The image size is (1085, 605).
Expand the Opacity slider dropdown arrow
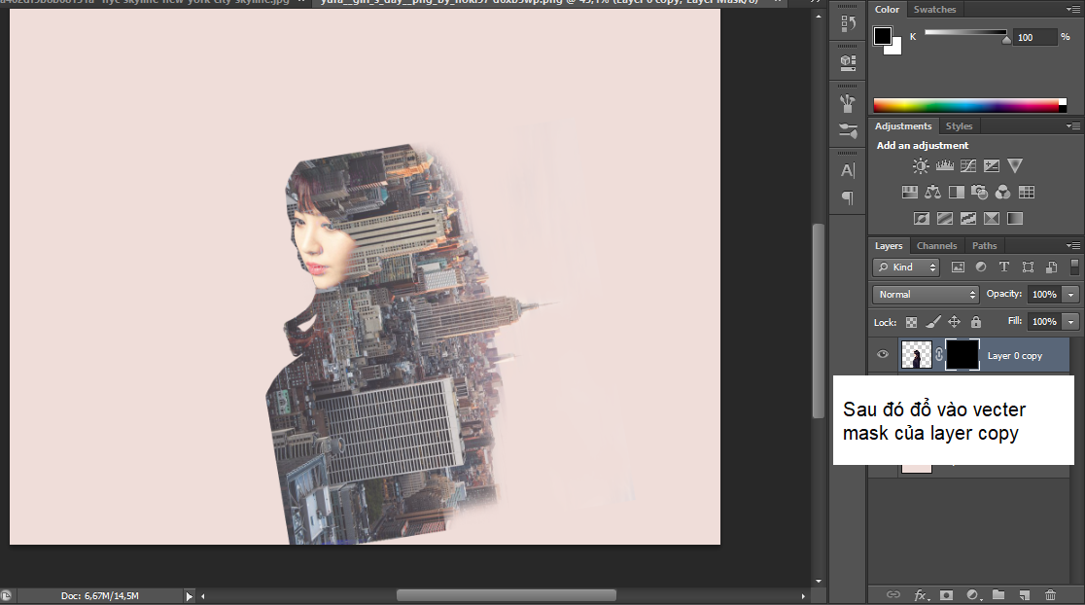(x=1071, y=294)
